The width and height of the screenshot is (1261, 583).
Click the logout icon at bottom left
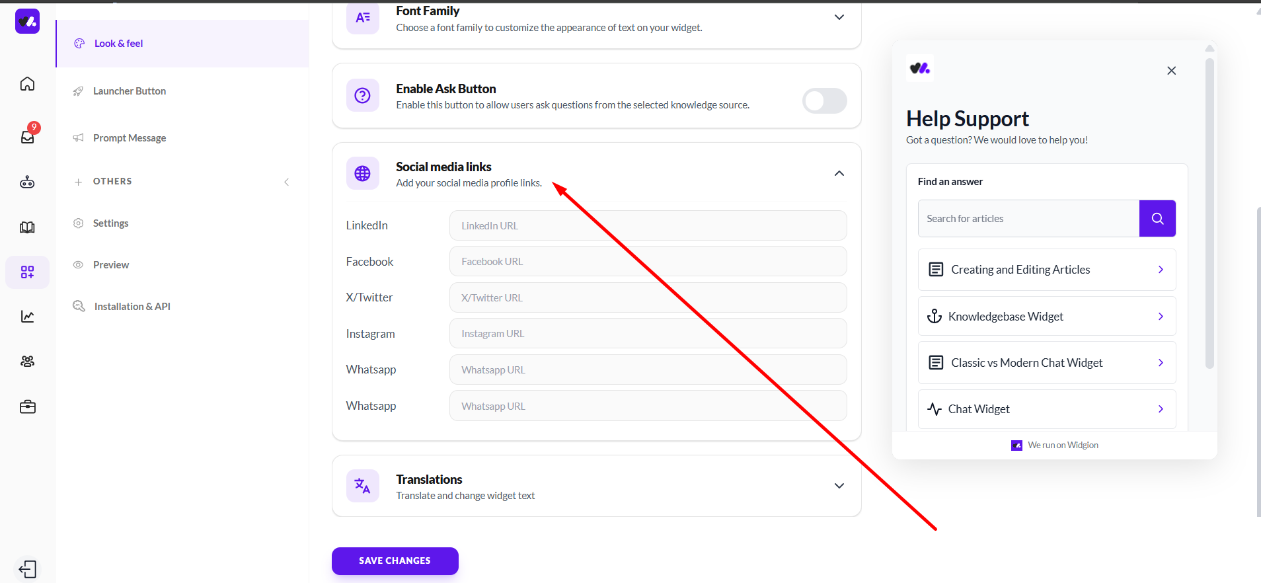(28, 569)
